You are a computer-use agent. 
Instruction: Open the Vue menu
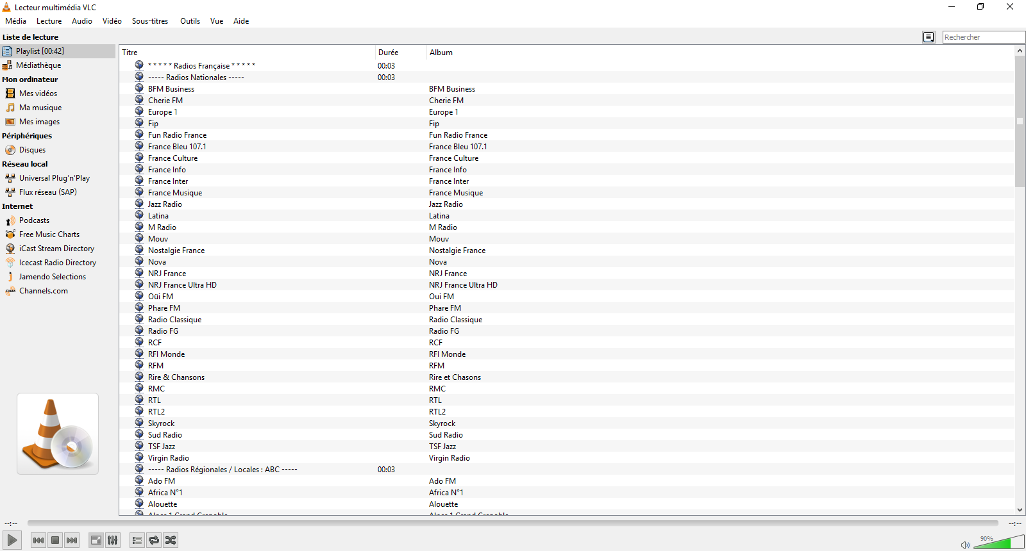click(x=217, y=21)
